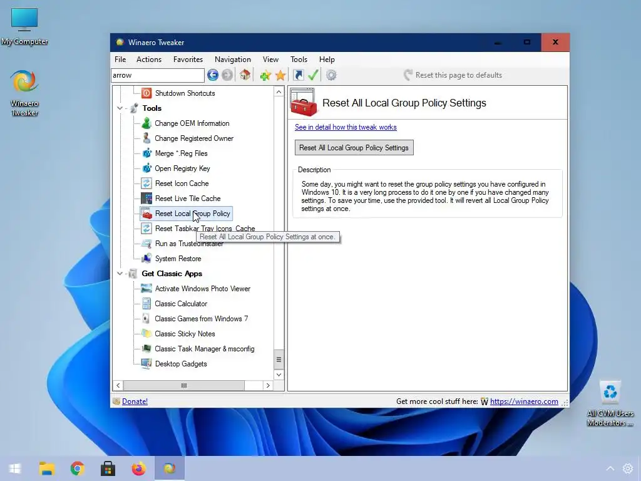
Task: Open the Windows Start button
Action: click(16, 468)
